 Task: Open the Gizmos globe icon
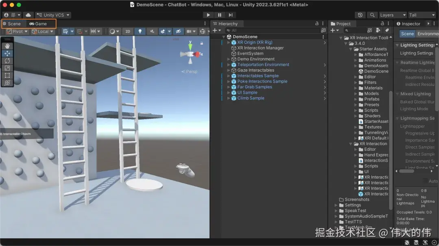[203, 32]
